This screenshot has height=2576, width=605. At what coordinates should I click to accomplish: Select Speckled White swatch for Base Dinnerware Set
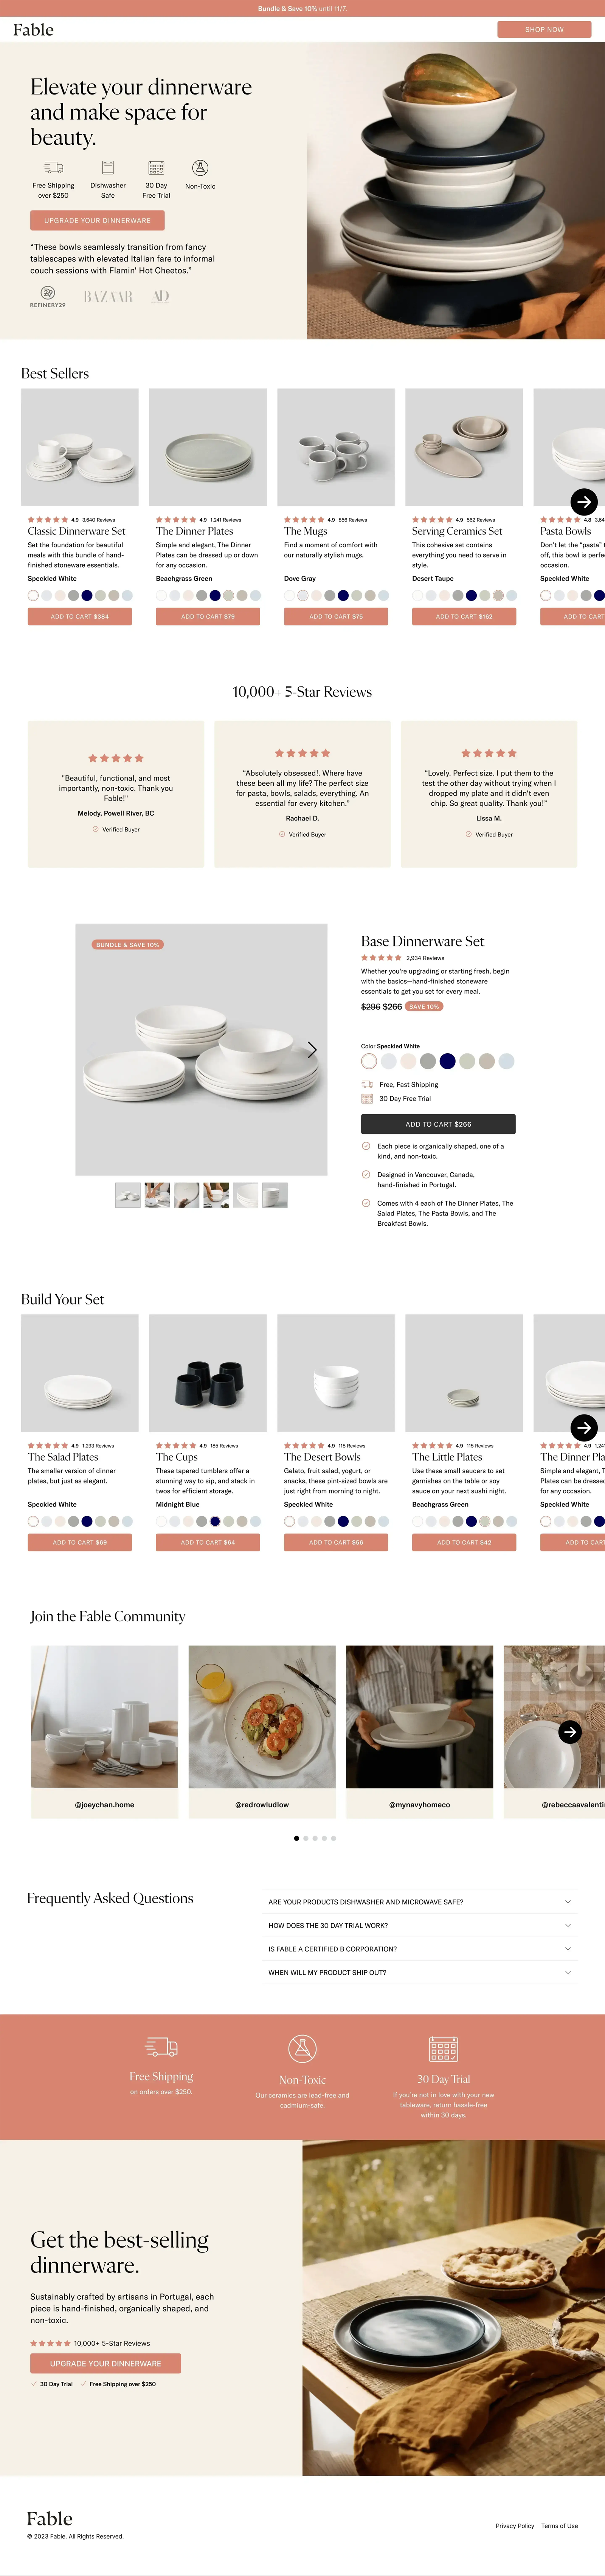tap(369, 1061)
